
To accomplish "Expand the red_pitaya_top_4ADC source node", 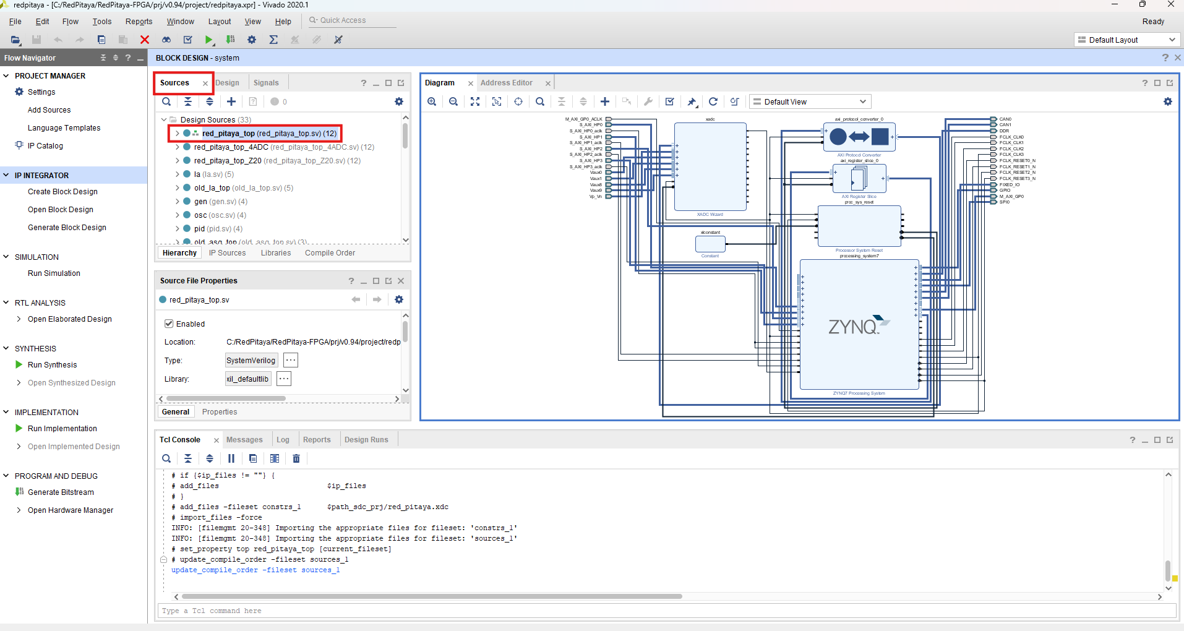I will (178, 147).
